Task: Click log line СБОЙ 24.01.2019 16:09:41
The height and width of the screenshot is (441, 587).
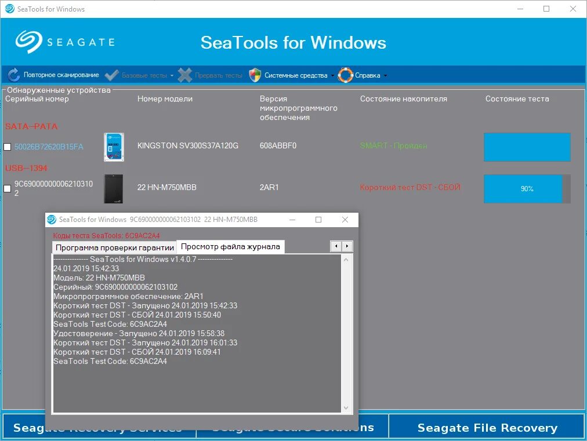Action: point(137,352)
